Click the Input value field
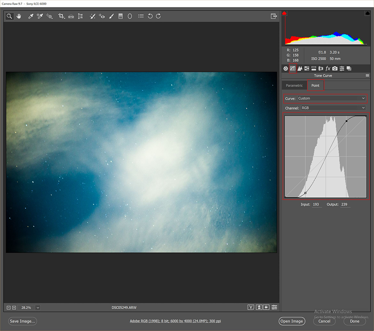 click(x=316, y=205)
